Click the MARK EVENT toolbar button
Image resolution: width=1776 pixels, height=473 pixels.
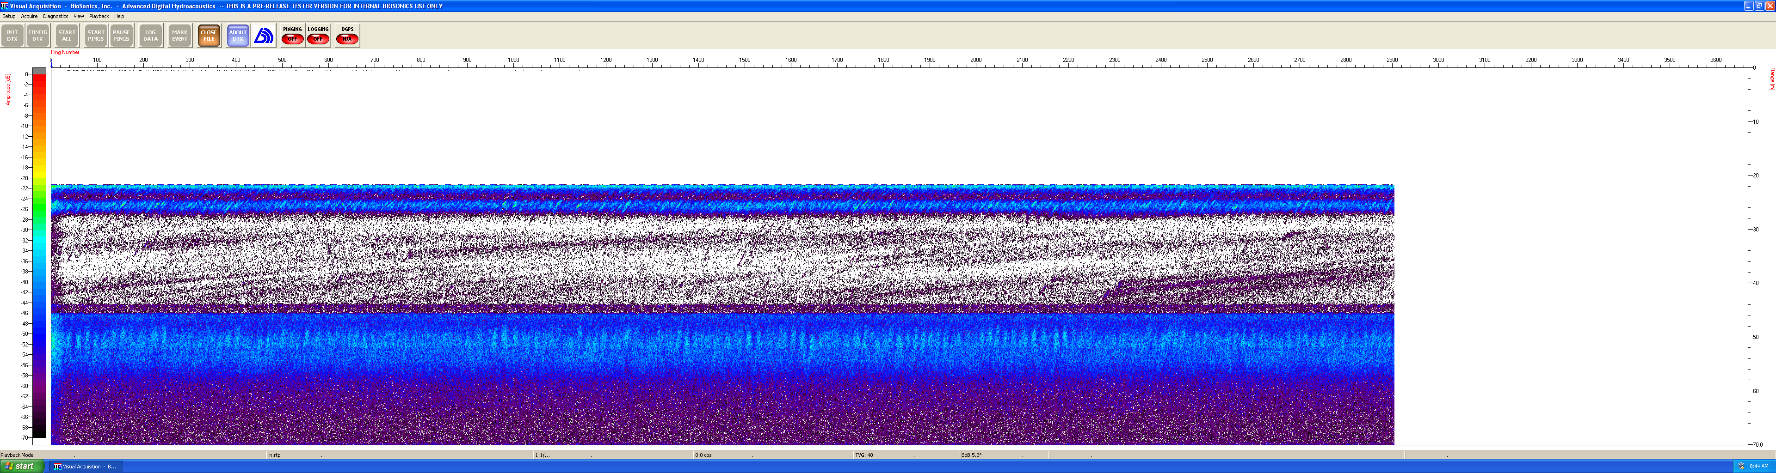pos(180,36)
